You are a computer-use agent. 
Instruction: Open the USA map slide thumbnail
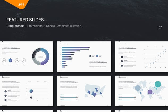coord(84,91)
